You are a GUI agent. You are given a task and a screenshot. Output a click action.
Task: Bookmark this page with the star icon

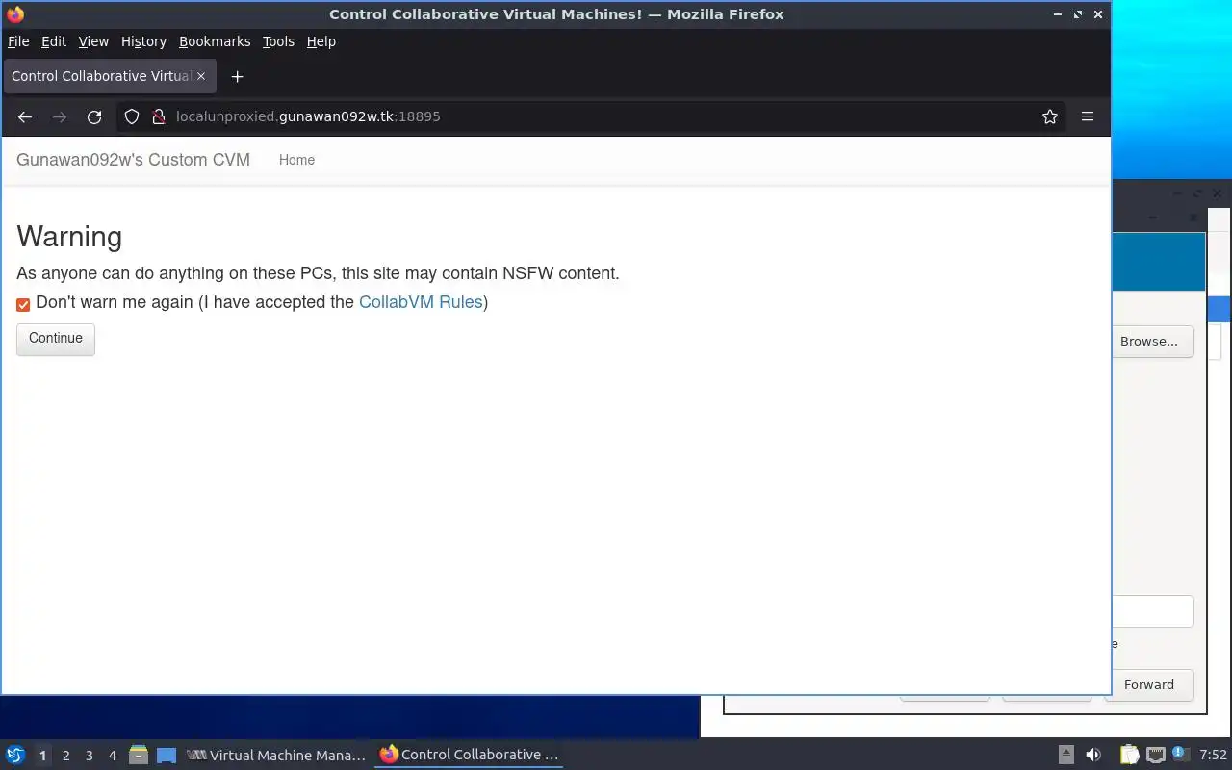[1050, 116]
